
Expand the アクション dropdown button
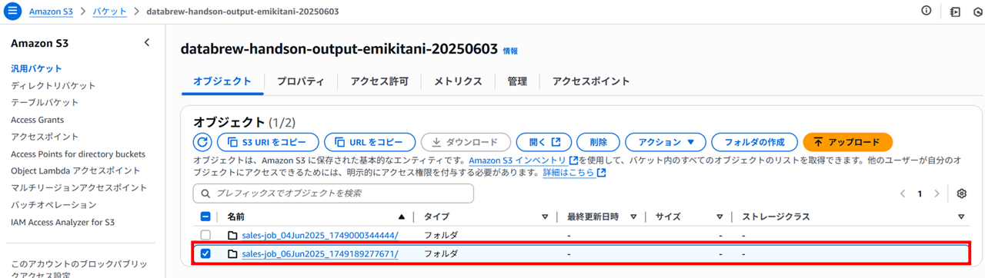tap(666, 142)
